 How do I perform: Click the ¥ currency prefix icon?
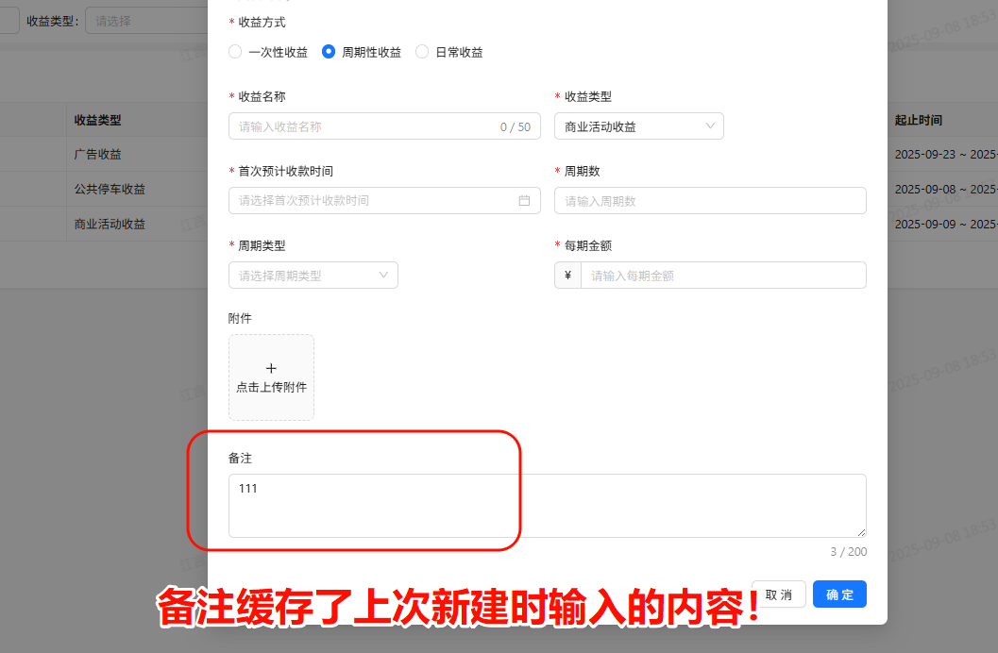[x=567, y=275]
